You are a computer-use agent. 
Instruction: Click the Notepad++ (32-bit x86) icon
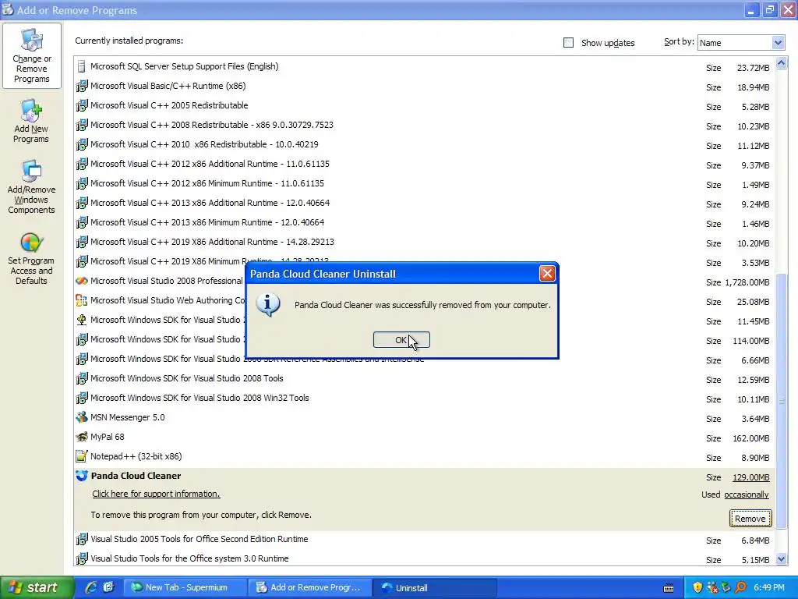(x=81, y=456)
